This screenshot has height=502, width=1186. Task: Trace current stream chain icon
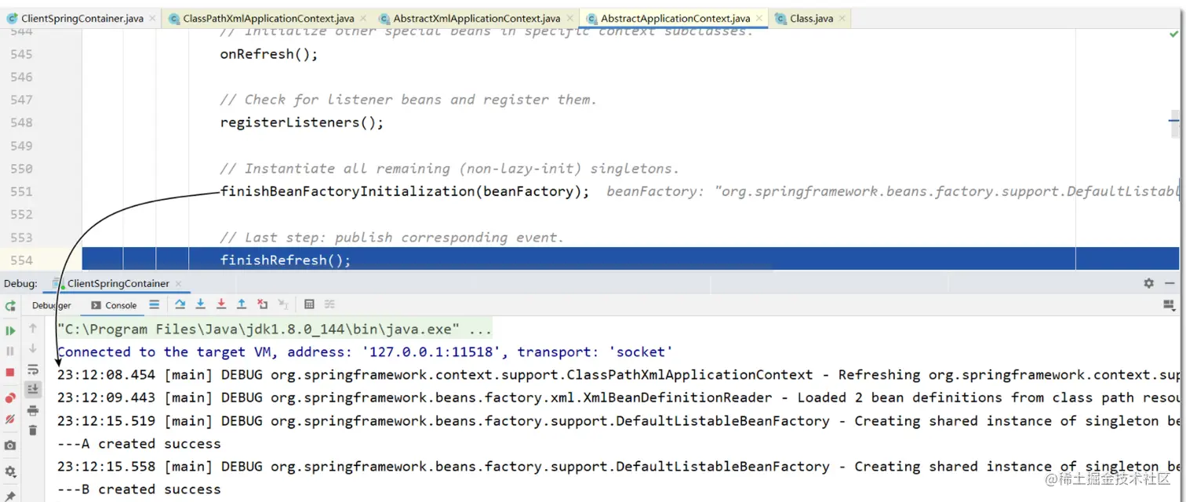click(330, 304)
